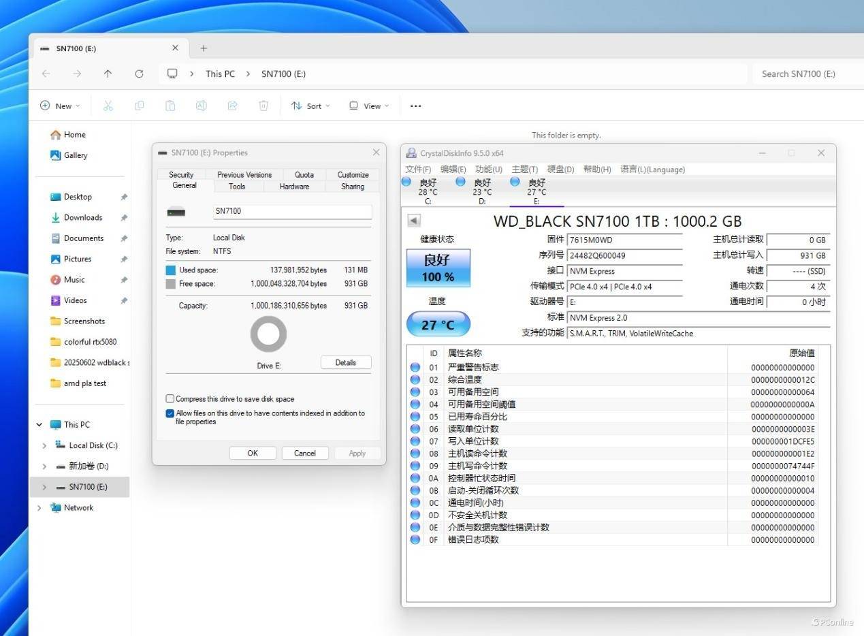Enable Compress this drive to save disk space

click(170, 399)
